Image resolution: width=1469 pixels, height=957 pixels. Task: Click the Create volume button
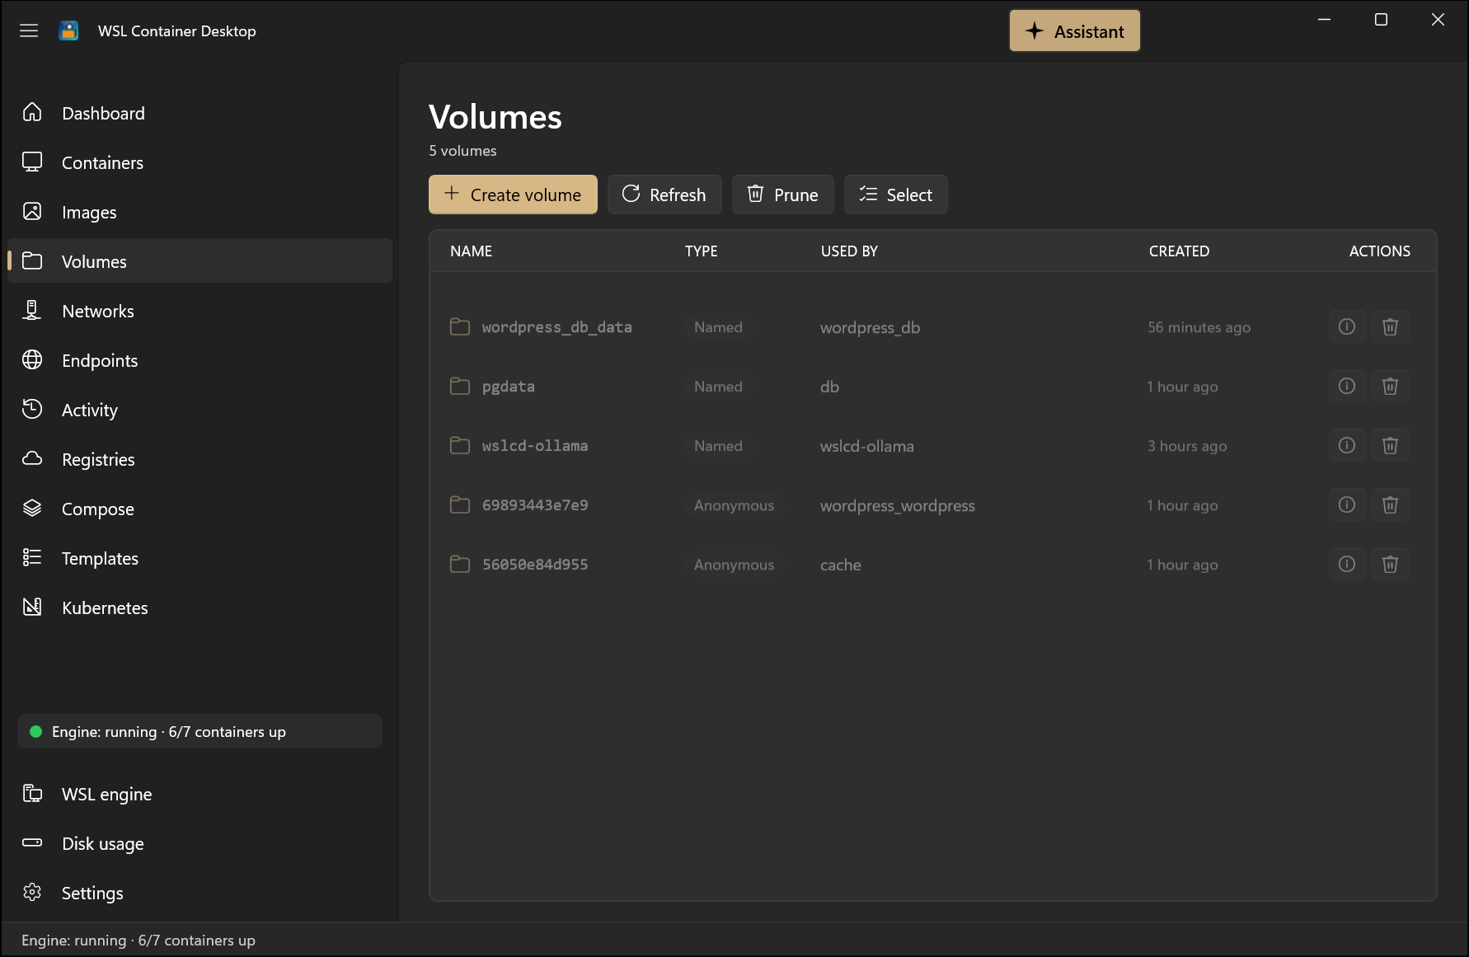513,195
